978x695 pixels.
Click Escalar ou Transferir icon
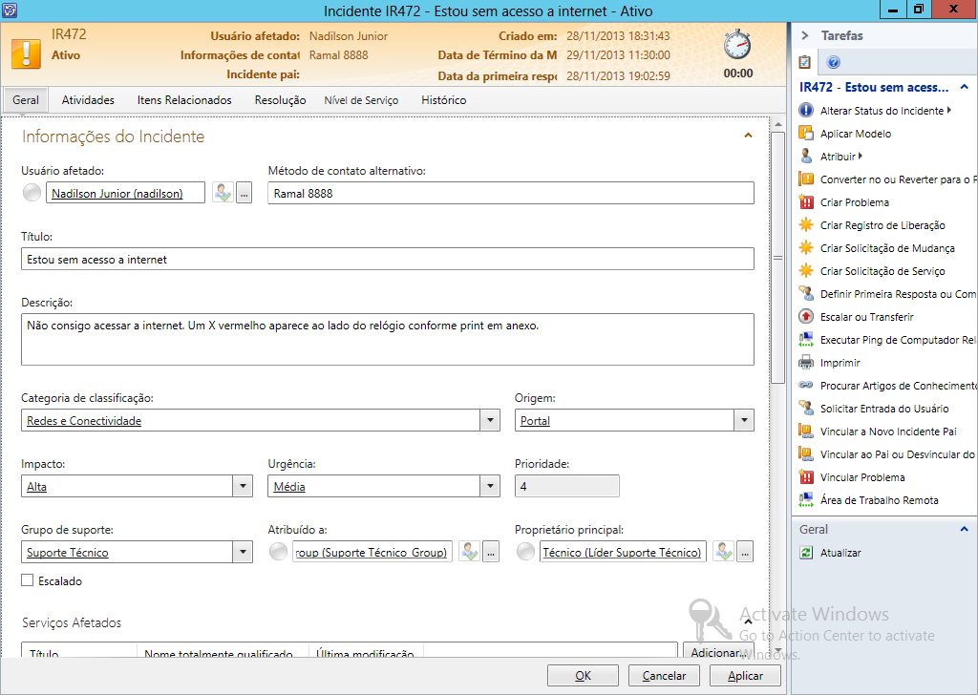[x=806, y=317]
